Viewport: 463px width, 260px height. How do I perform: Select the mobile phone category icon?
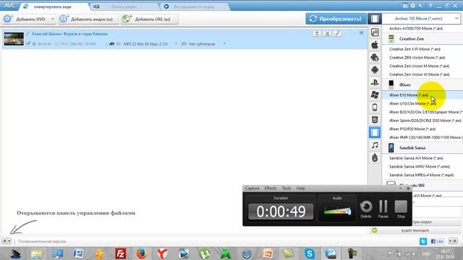pos(375,108)
